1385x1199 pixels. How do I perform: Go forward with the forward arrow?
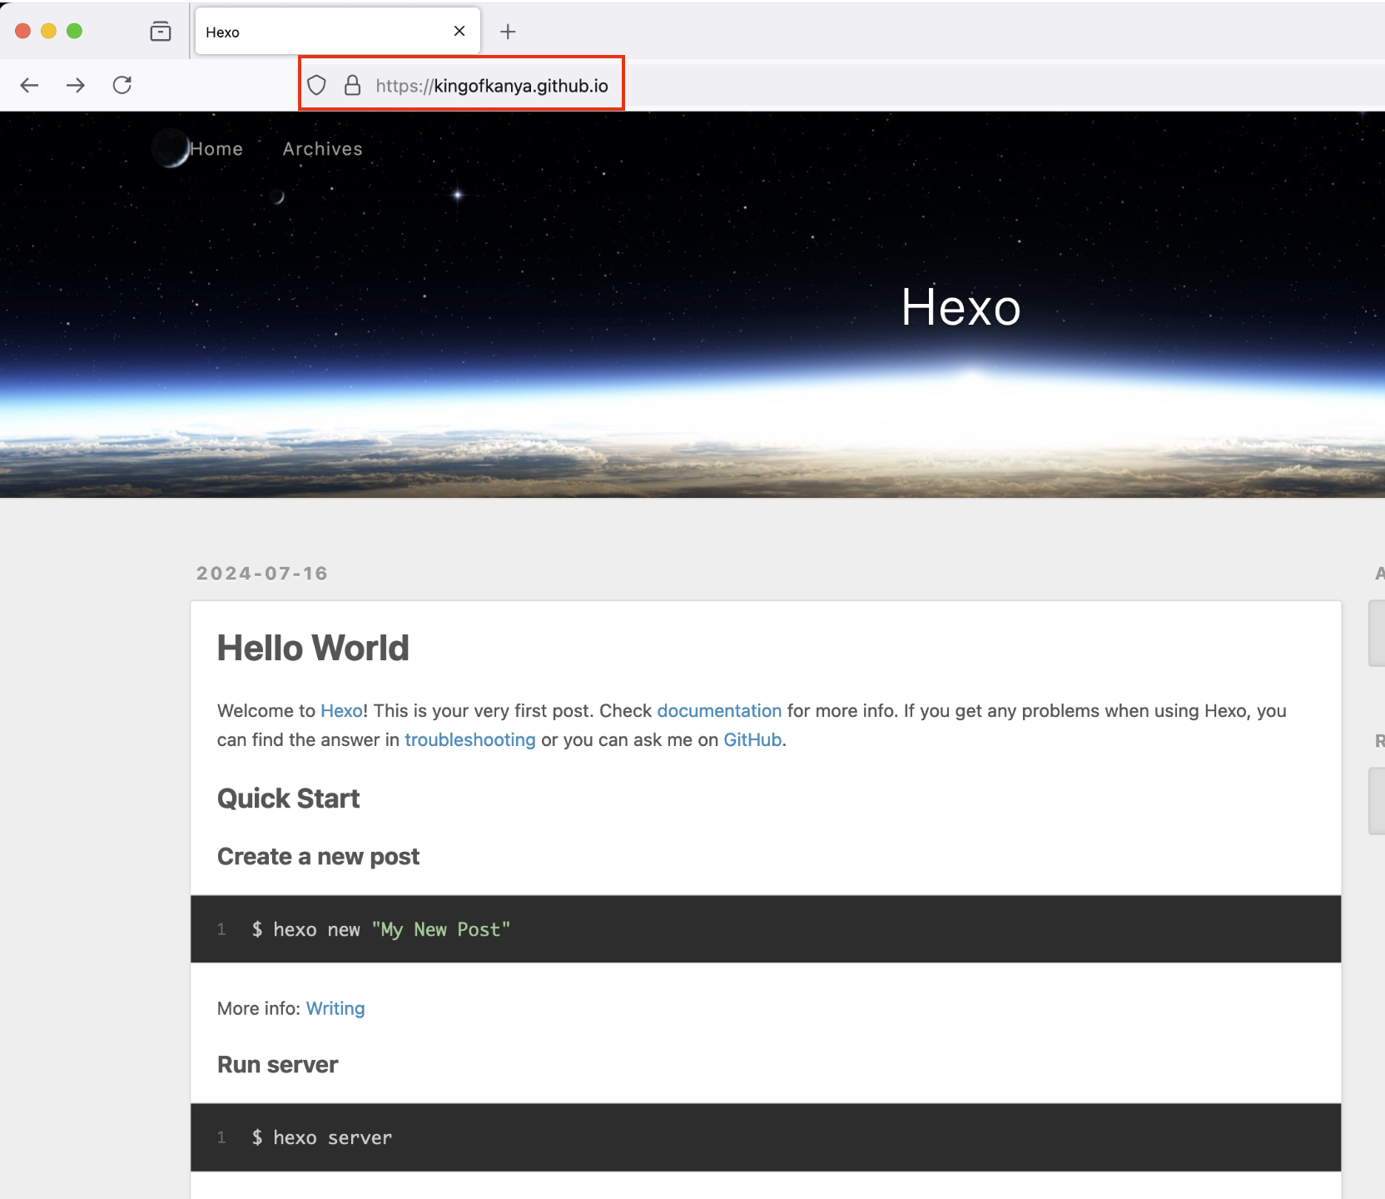click(76, 85)
